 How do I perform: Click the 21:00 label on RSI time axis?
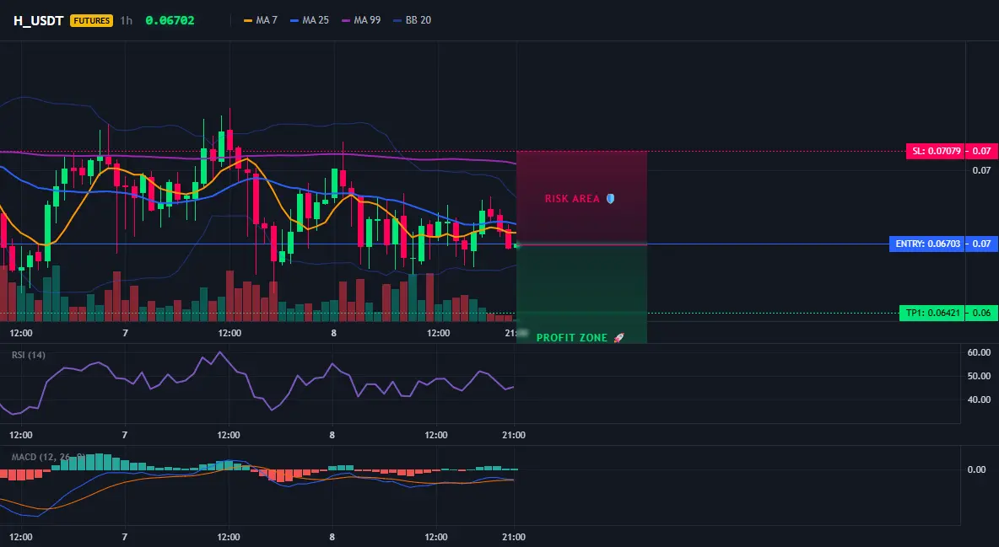click(x=514, y=435)
